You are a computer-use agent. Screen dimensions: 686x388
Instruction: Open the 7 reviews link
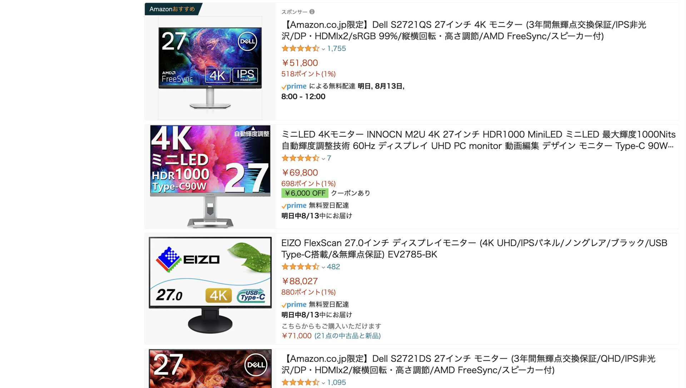329,158
